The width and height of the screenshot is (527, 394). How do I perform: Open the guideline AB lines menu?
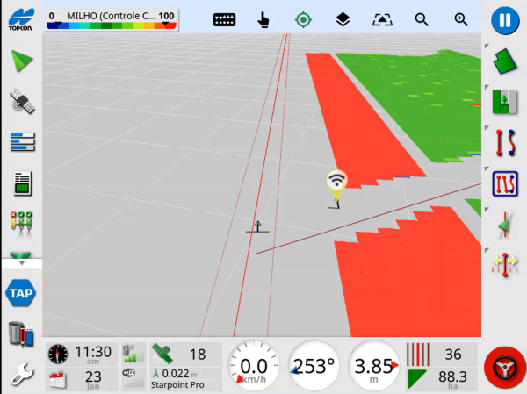(505, 143)
